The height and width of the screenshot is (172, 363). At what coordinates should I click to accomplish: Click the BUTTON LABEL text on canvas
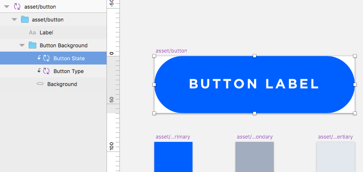click(254, 84)
